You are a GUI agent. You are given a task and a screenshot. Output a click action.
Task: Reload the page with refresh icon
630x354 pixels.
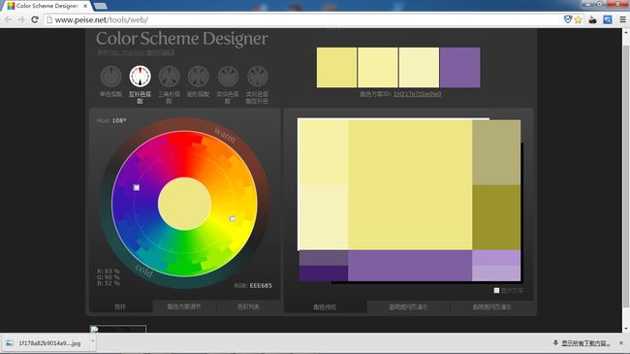click(35, 19)
